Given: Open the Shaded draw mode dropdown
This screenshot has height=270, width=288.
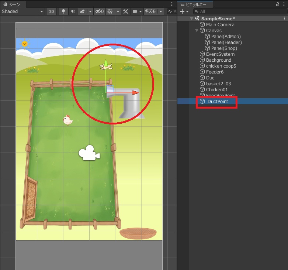Looking at the screenshot, I should tap(22, 11).
